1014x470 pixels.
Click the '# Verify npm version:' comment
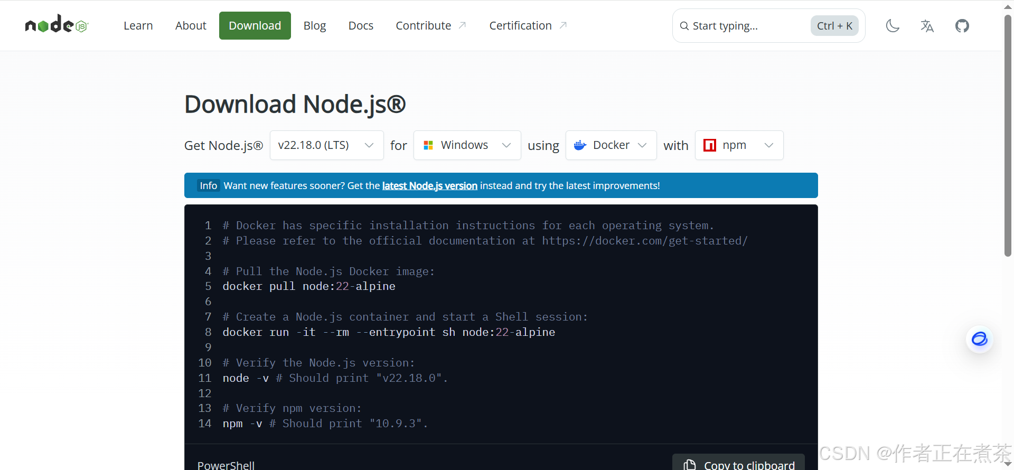click(x=292, y=408)
